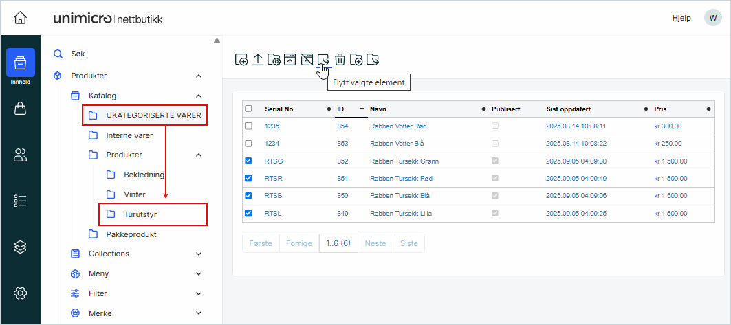Click the Hjelp link

click(x=681, y=18)
